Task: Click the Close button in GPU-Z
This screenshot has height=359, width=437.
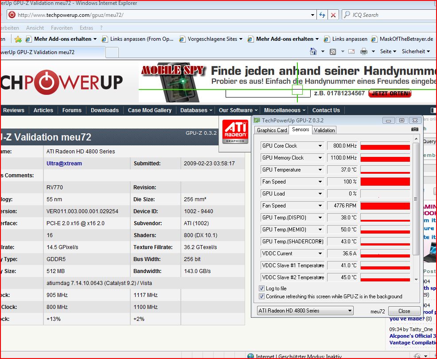Action: [404, 311]
